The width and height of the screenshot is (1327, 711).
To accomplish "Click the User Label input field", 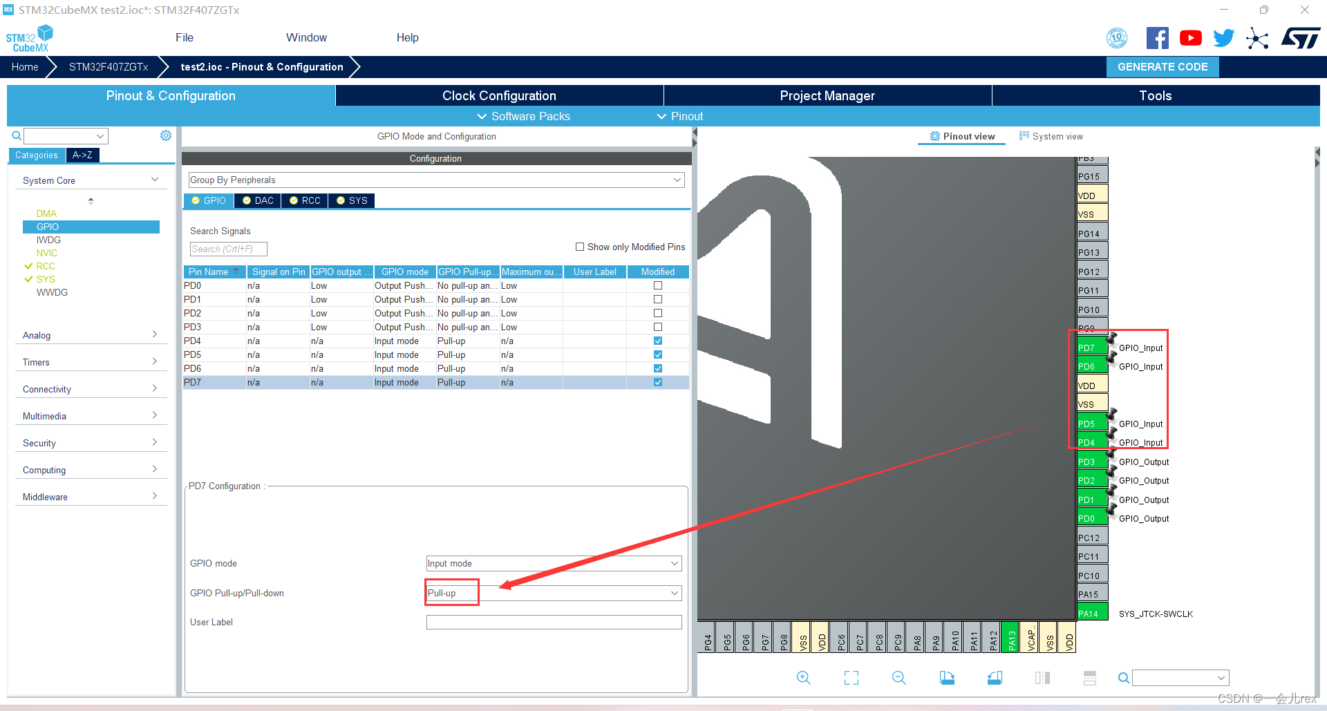I will point(554,622).
